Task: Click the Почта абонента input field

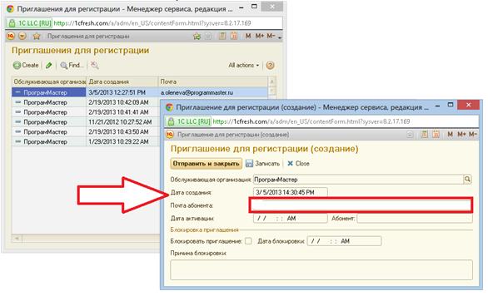Action: pyautogui.click(x=361, y=205)
